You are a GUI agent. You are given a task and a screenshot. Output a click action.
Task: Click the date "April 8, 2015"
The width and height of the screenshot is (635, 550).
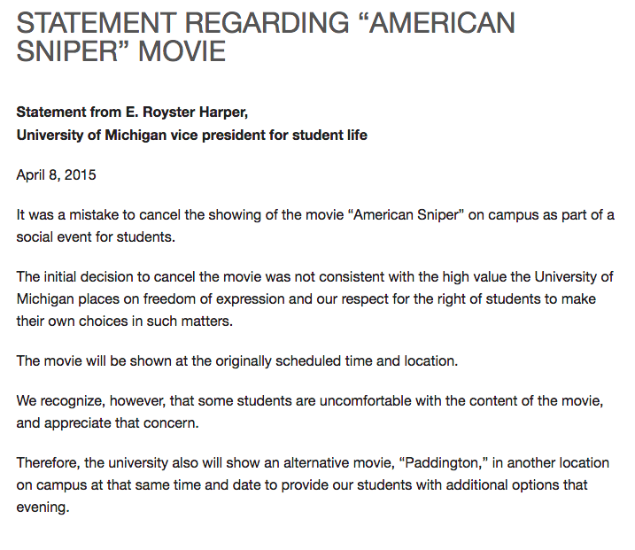coord(56,174)
